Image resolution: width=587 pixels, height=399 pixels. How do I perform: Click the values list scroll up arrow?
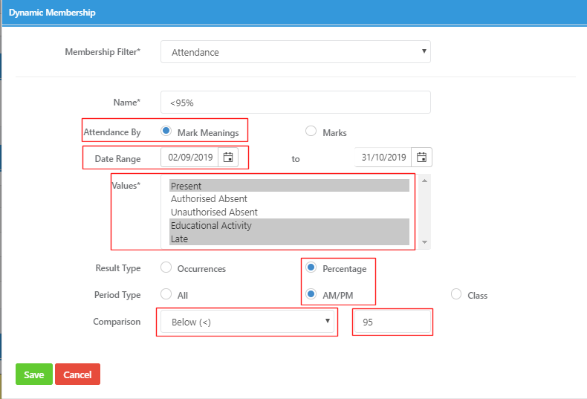pyautogui.click(x=424, y=181)
